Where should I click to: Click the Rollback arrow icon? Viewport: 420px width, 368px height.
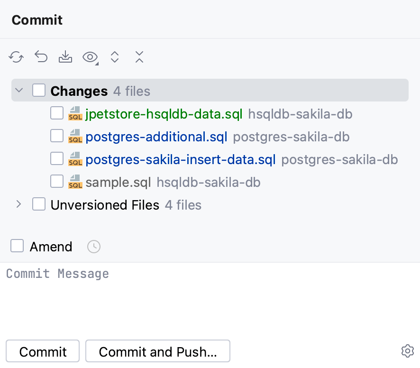41,57
